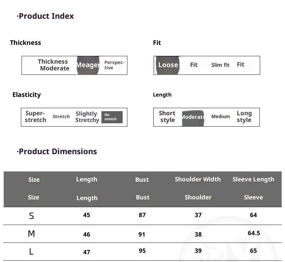The height and width of the screenshot is (262, 285).
Task: Pick the "Medium" length option
Action: (221, 117)
